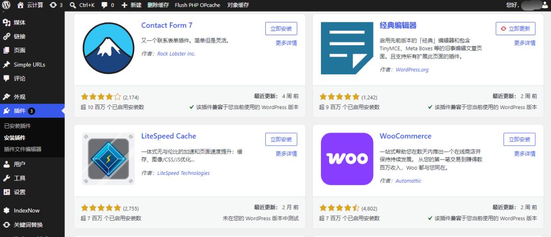Click Flush PHP OPcache in admin bar
Screen dimensions: 551x237
click(x=197, y=5)
